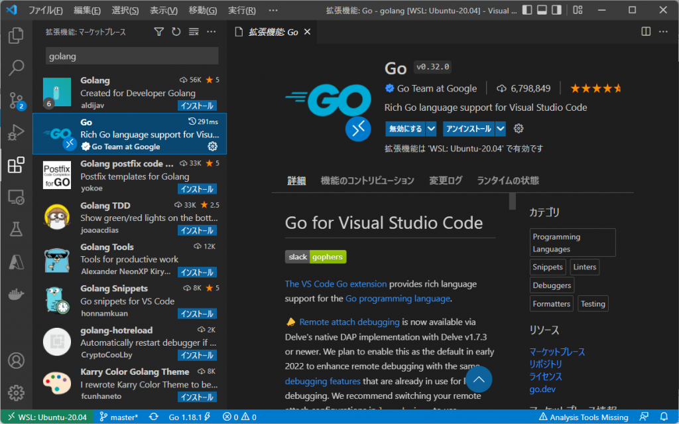The height and width of the screenshot is (424, 679).
Task: Open the Docker view in activity bar
Action: coord(16,295)
